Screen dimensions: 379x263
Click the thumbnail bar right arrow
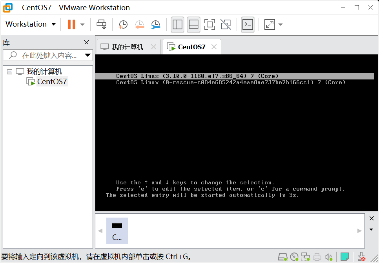(x=360, y=231)
